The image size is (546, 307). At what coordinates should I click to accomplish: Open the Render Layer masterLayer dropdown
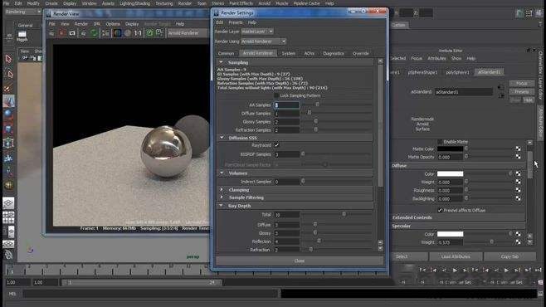pos(257,32)
